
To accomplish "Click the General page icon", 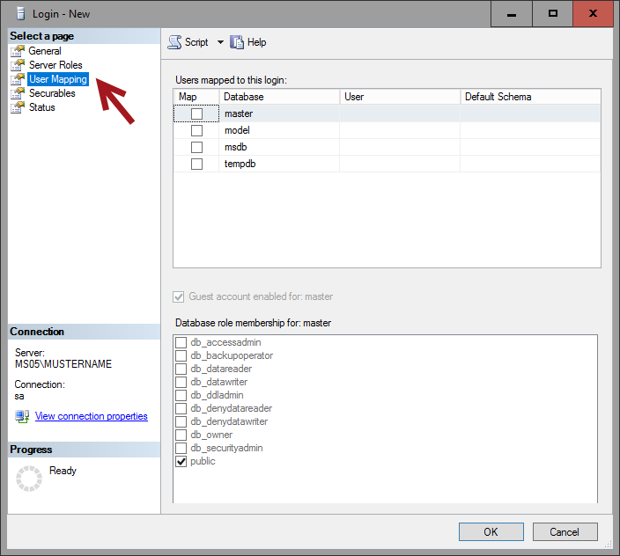I will (x=18, y=51).
